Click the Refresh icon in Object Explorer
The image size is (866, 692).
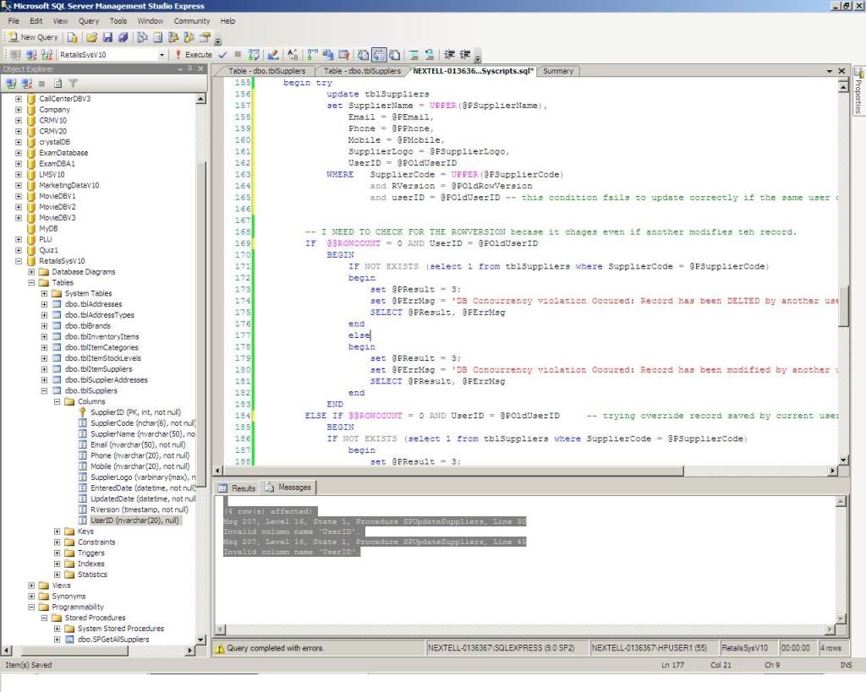[x=56, y=83]
